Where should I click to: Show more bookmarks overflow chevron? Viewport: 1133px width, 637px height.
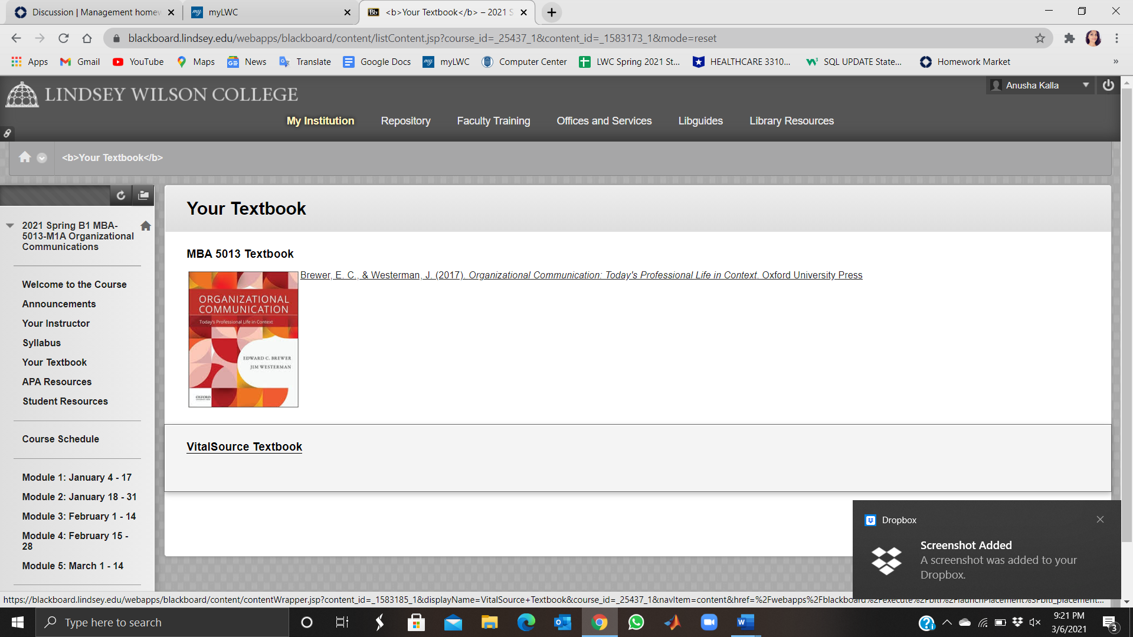(1115, 62)
